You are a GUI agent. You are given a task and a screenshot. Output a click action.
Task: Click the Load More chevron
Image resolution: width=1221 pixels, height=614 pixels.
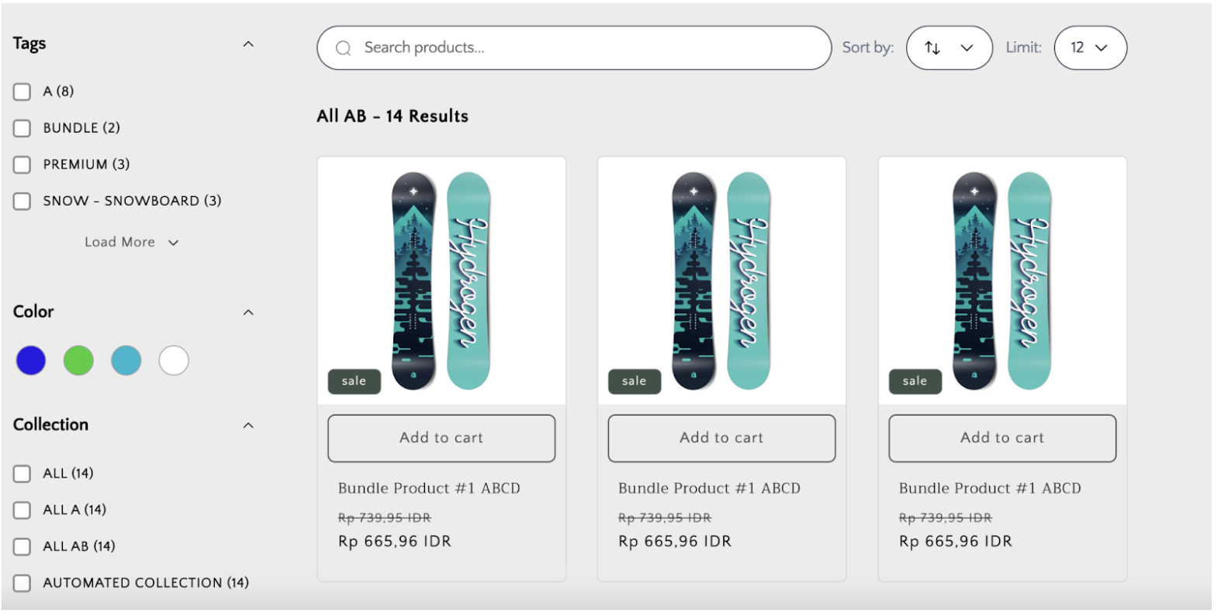[x=174, y=243]
